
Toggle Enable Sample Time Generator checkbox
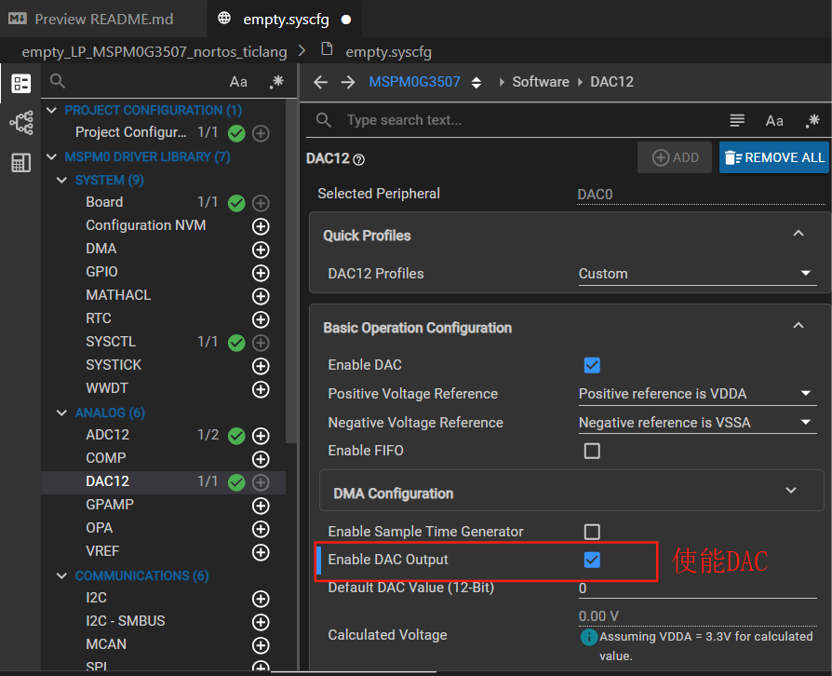pos(592,532)
